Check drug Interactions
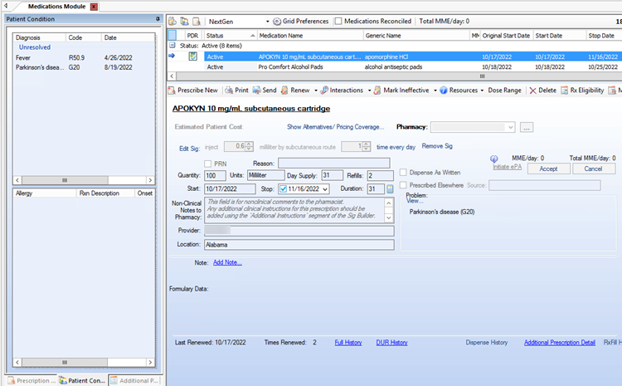This screenshot has width=622, height=386. coord(342,90)
